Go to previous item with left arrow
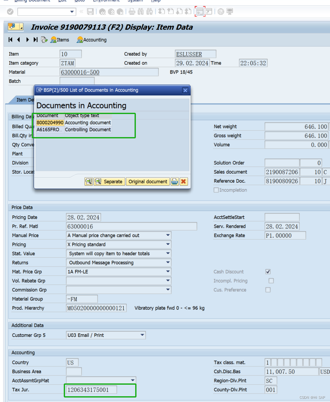 click(19, 40)
